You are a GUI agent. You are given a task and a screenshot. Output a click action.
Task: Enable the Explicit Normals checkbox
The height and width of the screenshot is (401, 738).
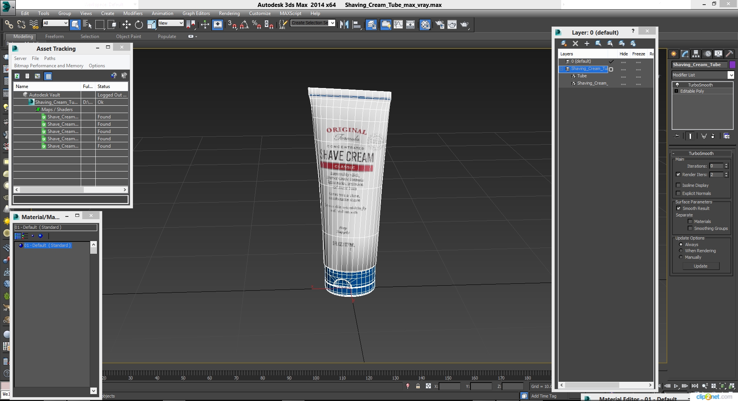(x=678, y=193)
